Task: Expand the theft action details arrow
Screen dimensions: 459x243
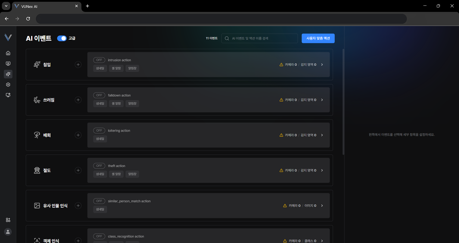Action: (322, 170)
